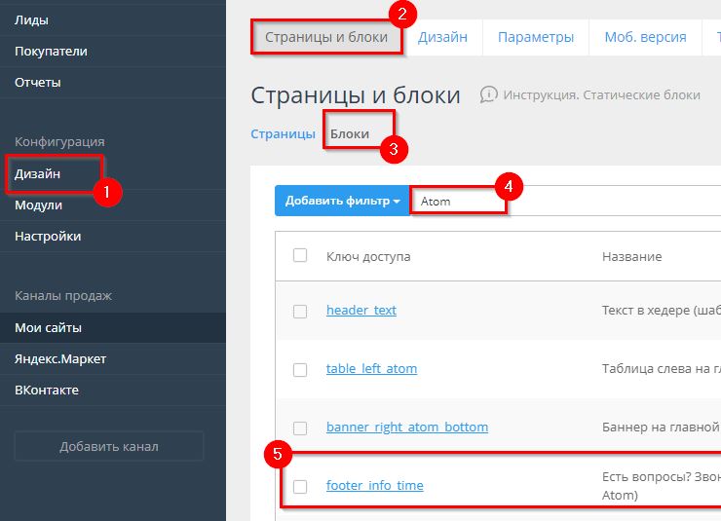Open the Дизайн tab at top
Screen dimensions: 721x521
(x=442, y=38)
